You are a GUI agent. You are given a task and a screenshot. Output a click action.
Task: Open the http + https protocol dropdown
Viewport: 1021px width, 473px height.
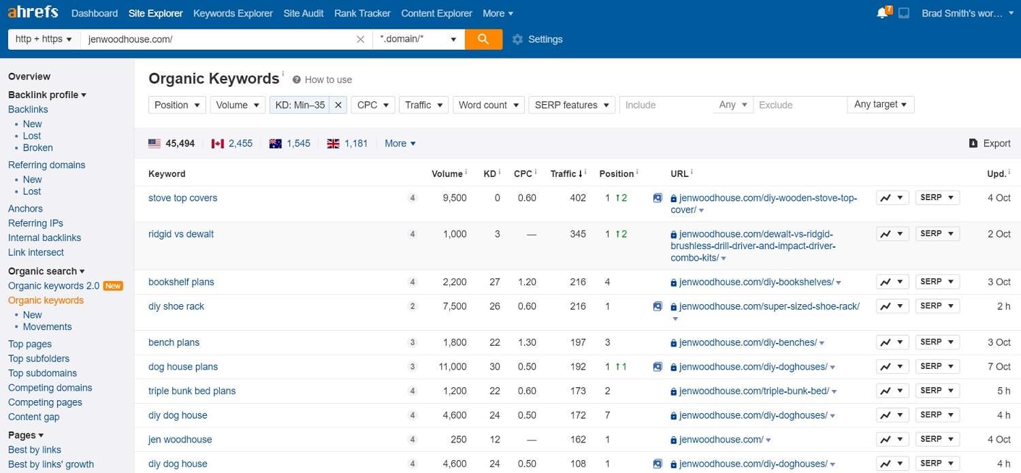click(x=44, y=39)
